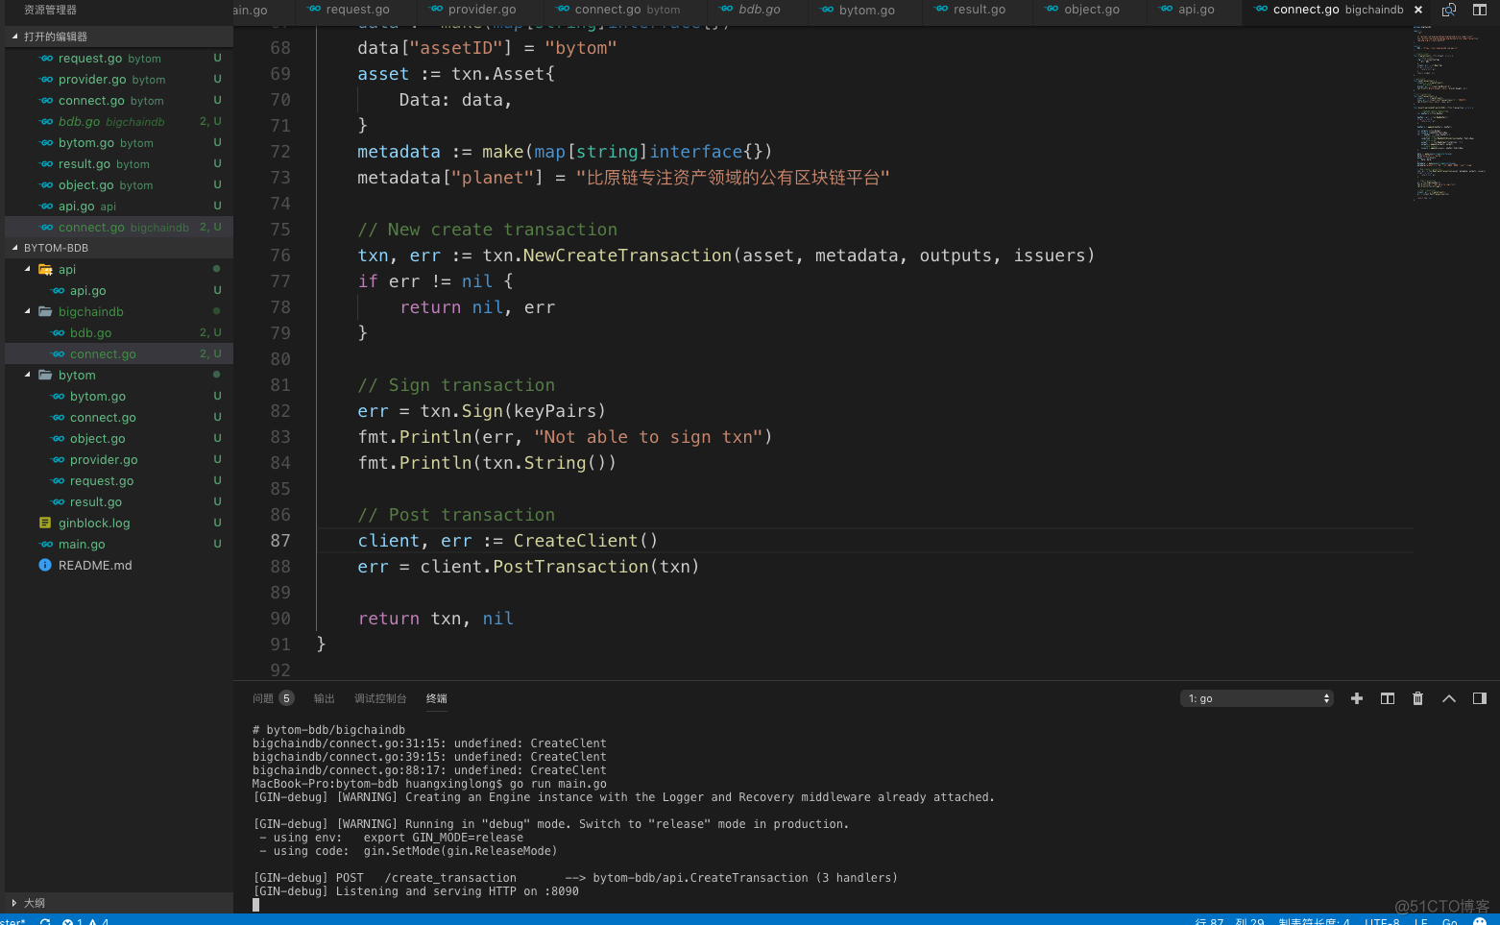
Task: Open api.go under api folder
Action: click(x=119, y=291)
